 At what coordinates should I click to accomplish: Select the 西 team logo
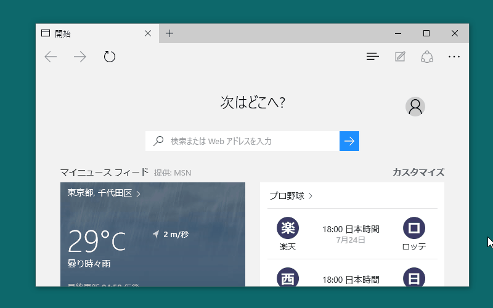[x=288, y=277]
